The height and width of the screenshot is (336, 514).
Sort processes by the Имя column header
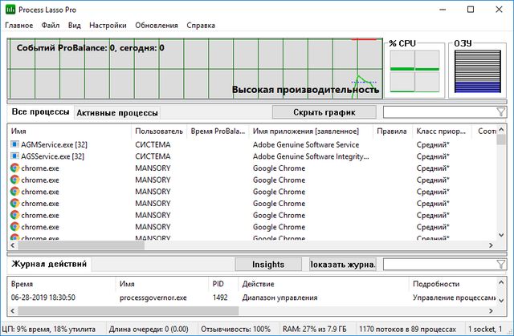pos(19,131)
